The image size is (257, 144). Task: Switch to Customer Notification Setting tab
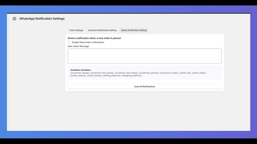(x=102, y=30)
